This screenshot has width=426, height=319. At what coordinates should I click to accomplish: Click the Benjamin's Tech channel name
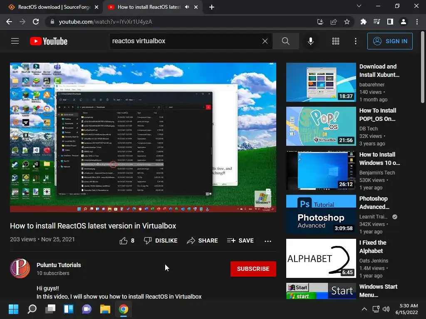click(377, 172)
